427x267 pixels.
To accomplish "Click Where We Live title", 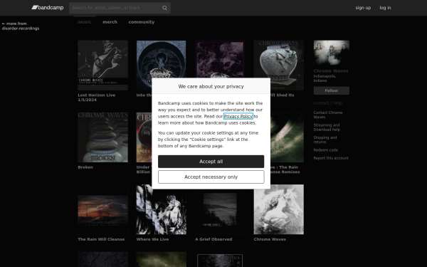I will 152,239.
